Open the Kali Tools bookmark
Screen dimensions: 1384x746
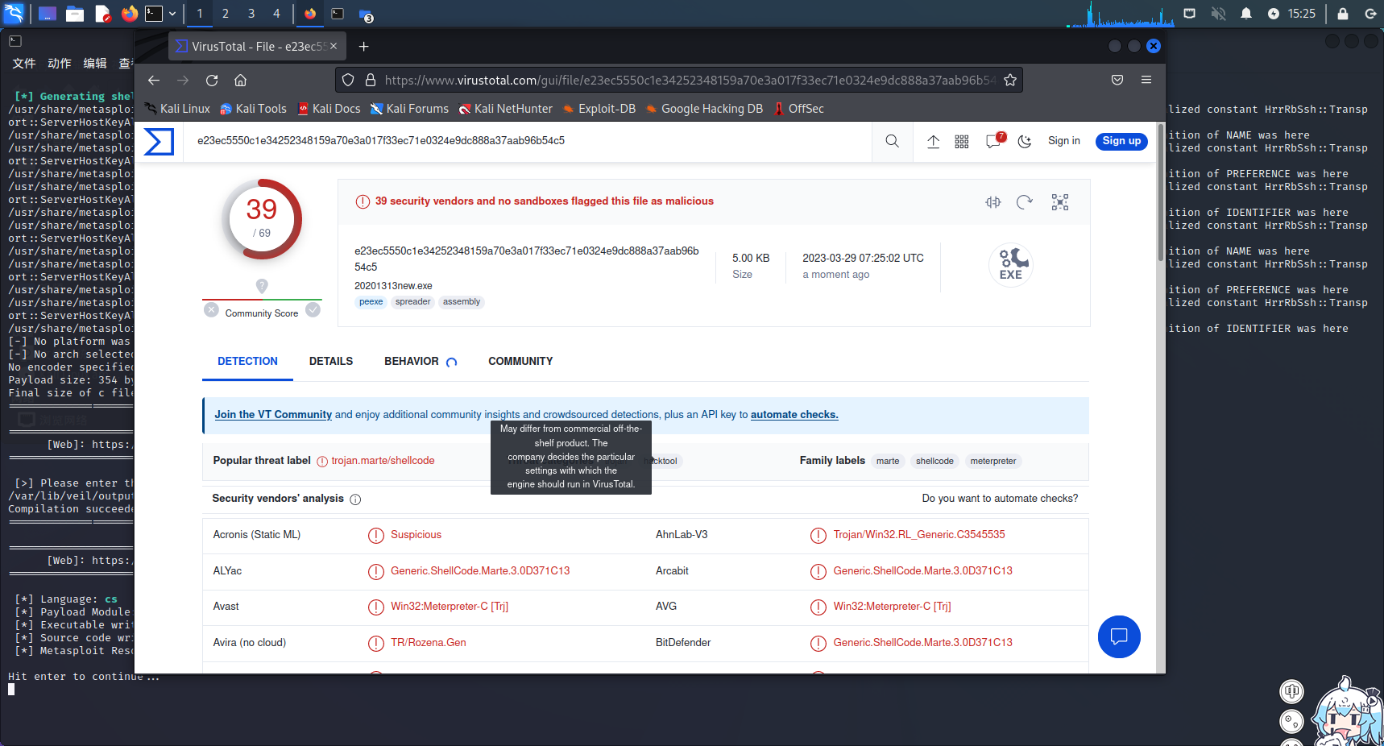253,109
